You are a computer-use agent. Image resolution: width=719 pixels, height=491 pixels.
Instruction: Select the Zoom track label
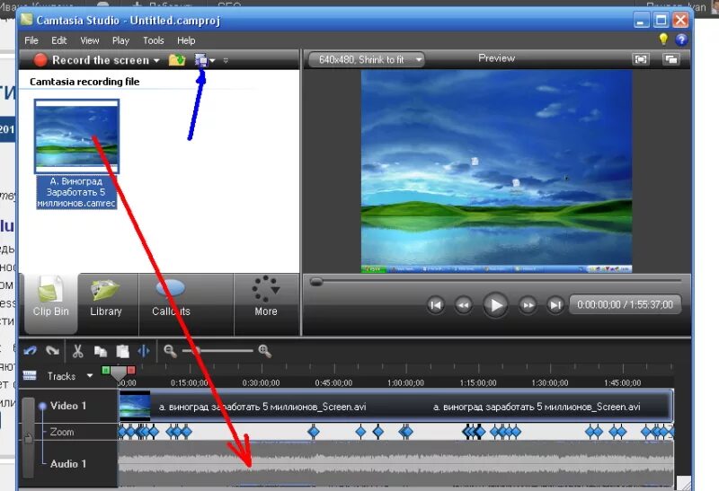(62, 432)
